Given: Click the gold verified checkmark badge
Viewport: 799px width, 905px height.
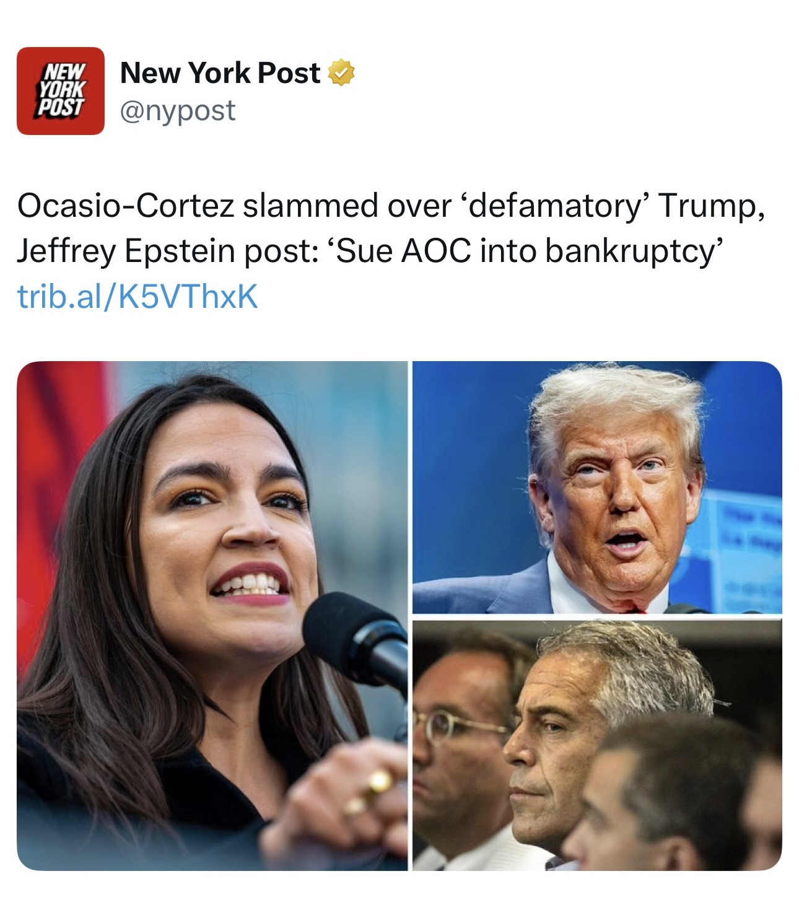Looking at the screenshot, I should pos(340,74).
